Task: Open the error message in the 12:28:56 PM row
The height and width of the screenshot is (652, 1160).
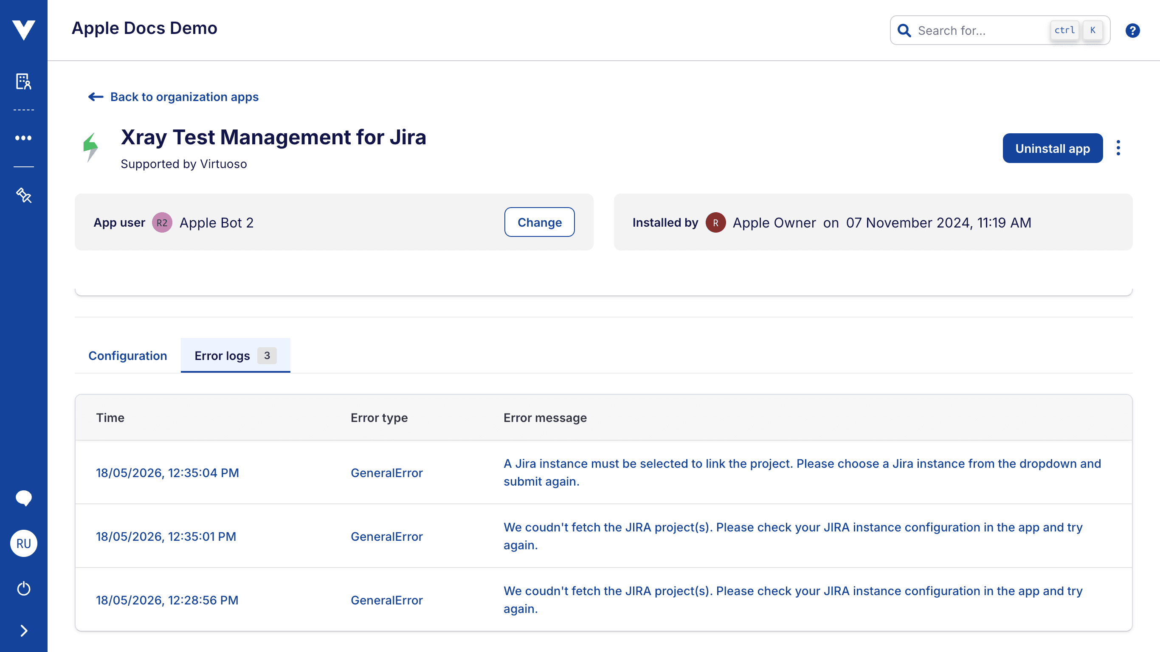Action: point(793,600)
